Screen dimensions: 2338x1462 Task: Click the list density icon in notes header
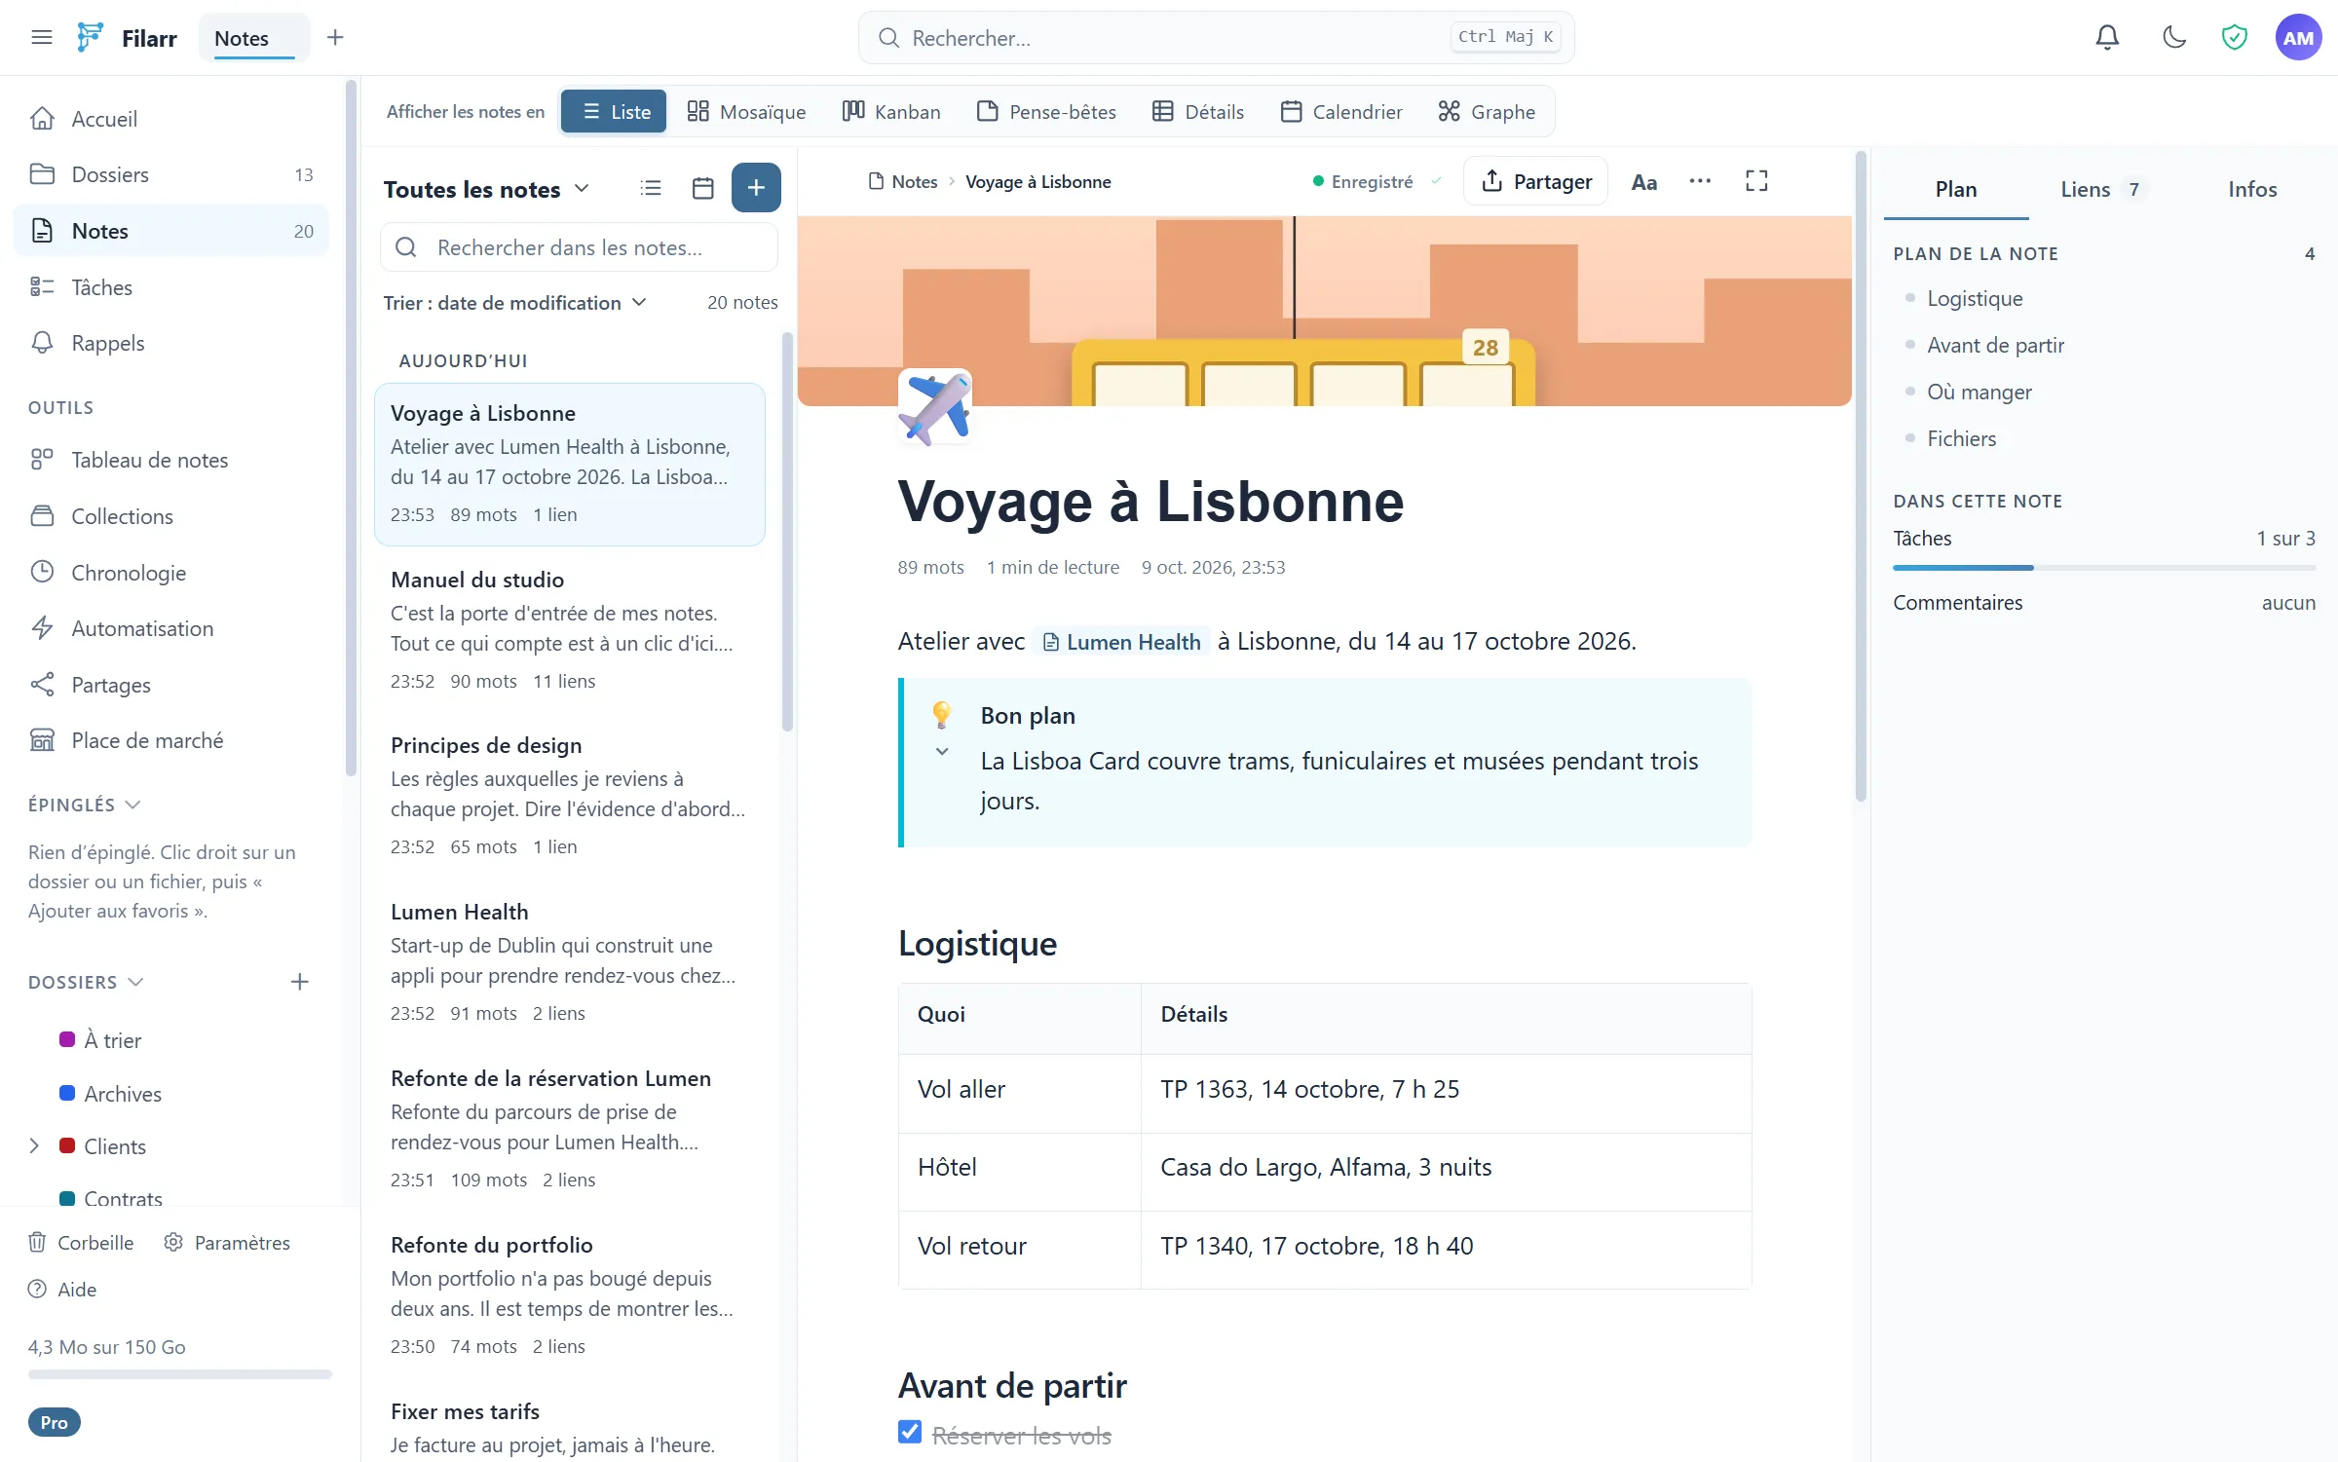[651, 188]
